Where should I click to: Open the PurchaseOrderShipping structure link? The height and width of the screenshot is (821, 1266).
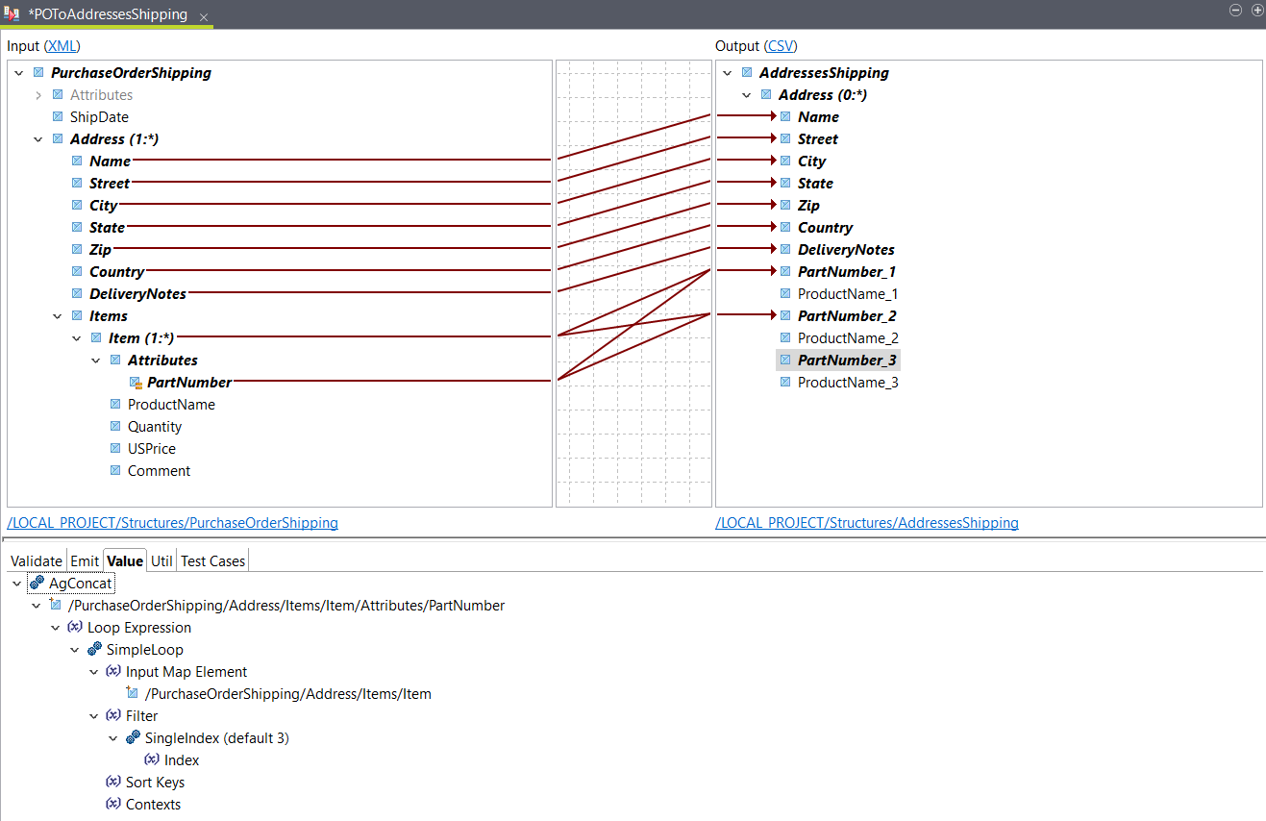(x=172, y=522)
